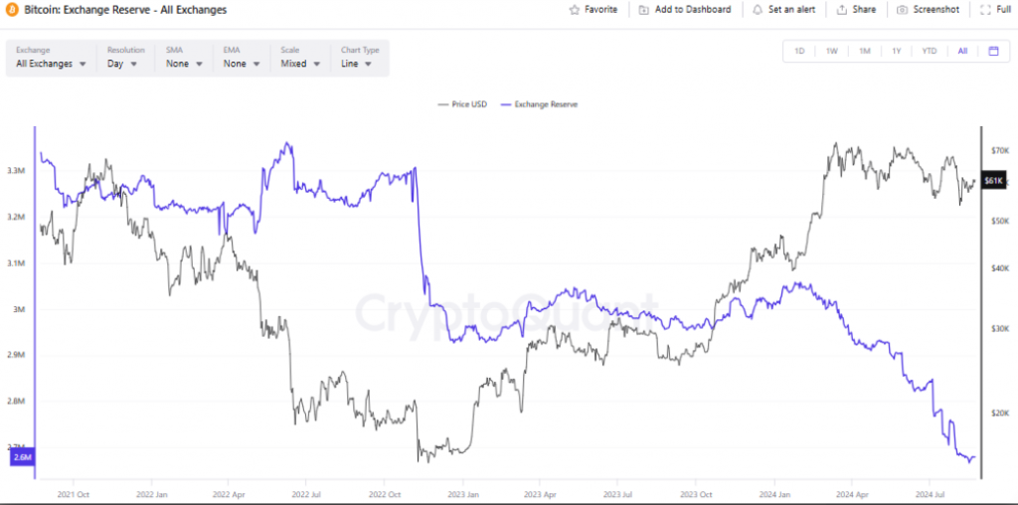Click the Add to Dashboard icon

[x=643, y=10]
